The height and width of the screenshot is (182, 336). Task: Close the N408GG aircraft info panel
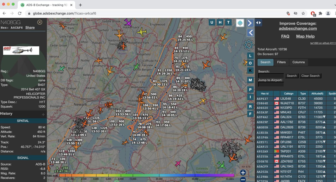tap(40, 22)
